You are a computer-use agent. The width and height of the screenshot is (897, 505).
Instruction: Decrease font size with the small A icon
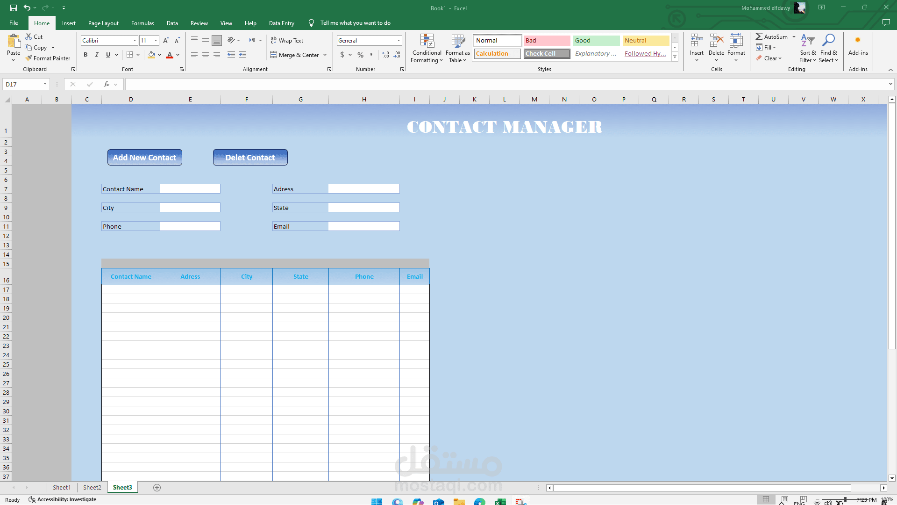[x=177, y=41]
